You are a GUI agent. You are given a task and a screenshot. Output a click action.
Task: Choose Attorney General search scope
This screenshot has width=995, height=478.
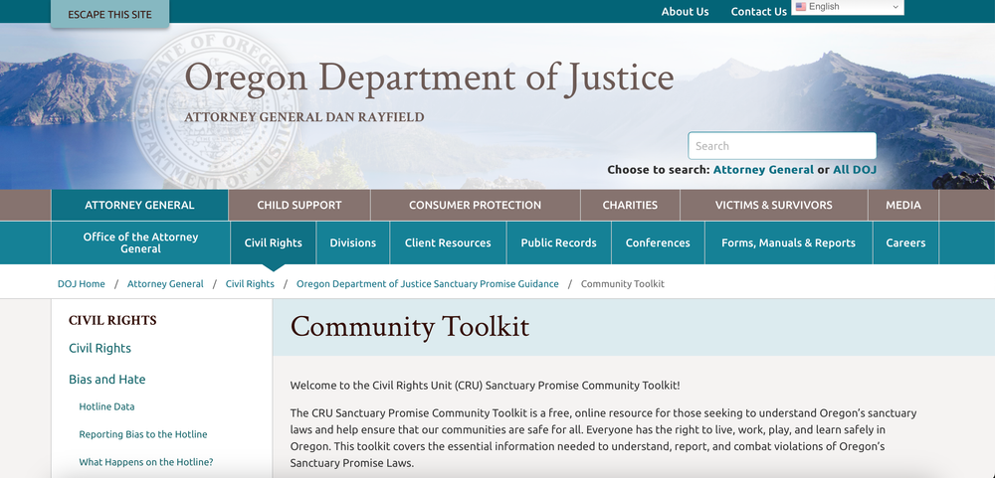pyautogui.click(x=763, y=170)
